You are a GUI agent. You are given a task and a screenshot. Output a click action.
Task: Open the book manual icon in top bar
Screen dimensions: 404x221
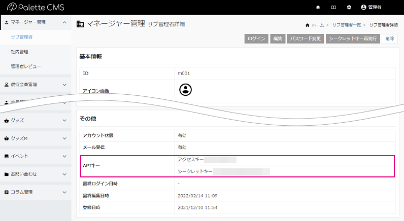coord(333,7)
